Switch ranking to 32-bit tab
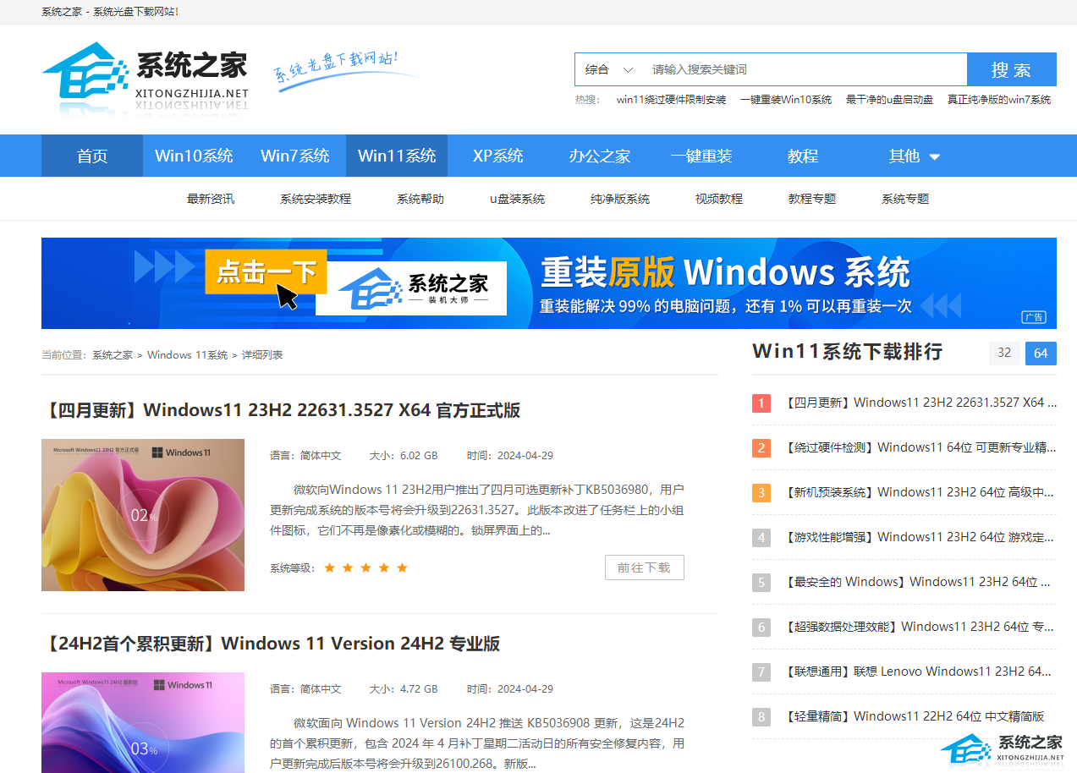The image size is (1077, 773). pyautogui.click(x=1004, y=354)
